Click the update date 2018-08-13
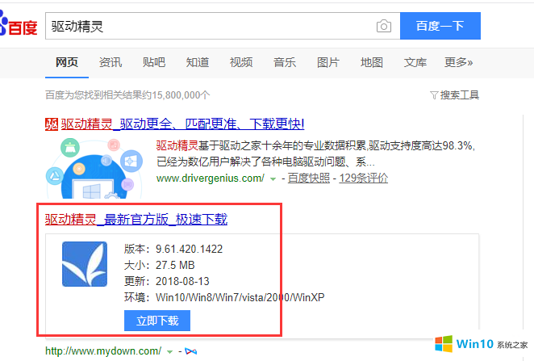This screenshot has width=534, height=361. click(182, 281)
